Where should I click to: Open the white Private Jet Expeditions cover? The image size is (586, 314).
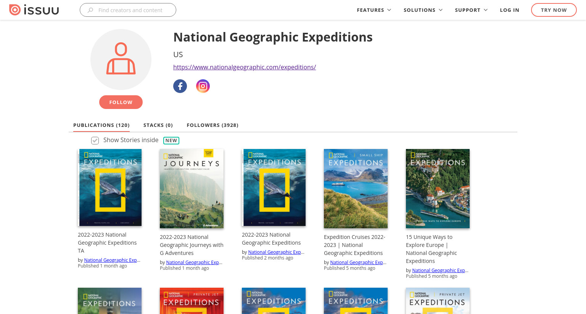coord(438,301)
